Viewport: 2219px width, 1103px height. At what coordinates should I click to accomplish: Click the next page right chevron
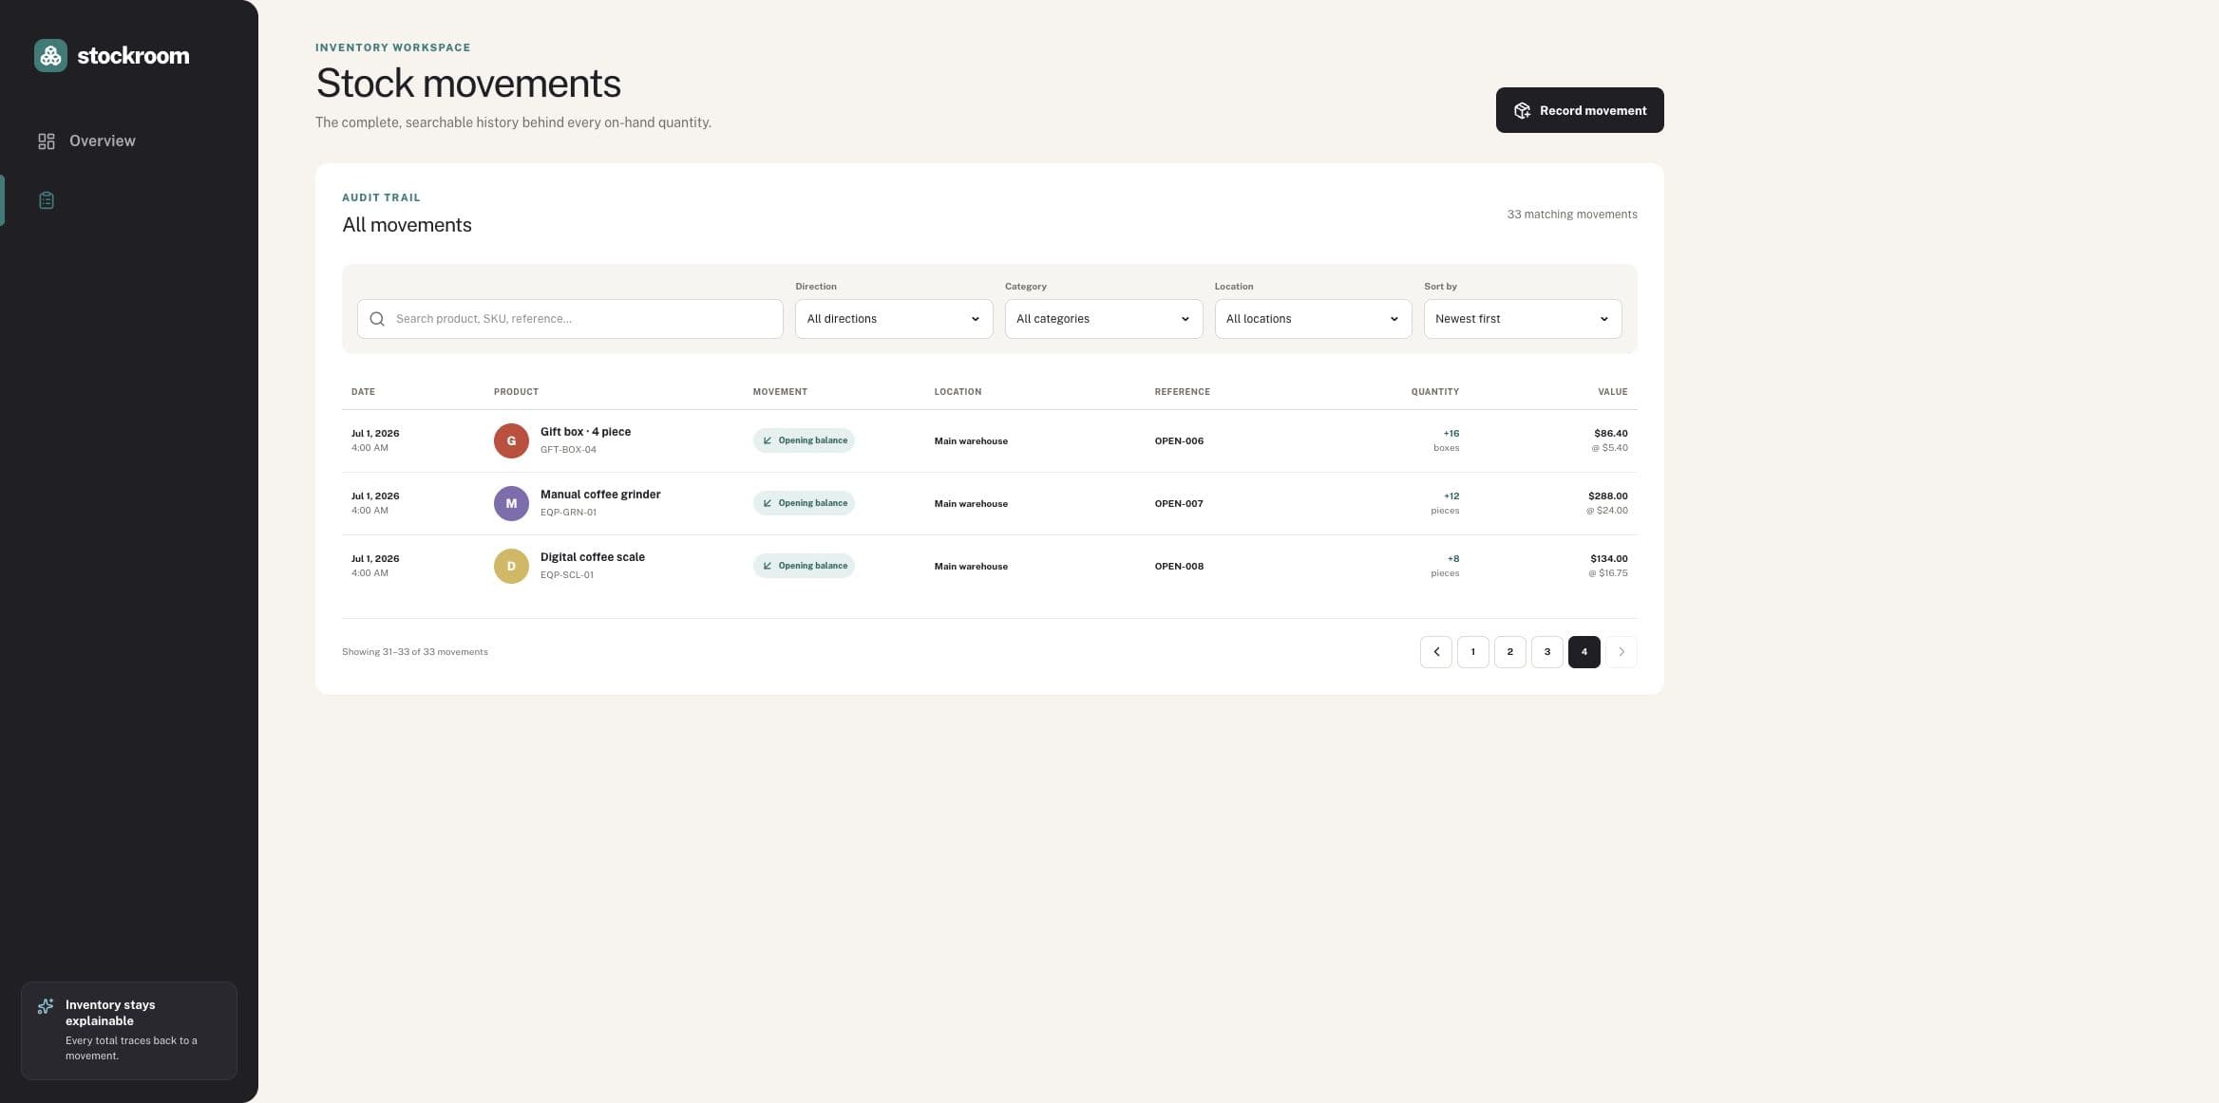tap(1621, 652)
